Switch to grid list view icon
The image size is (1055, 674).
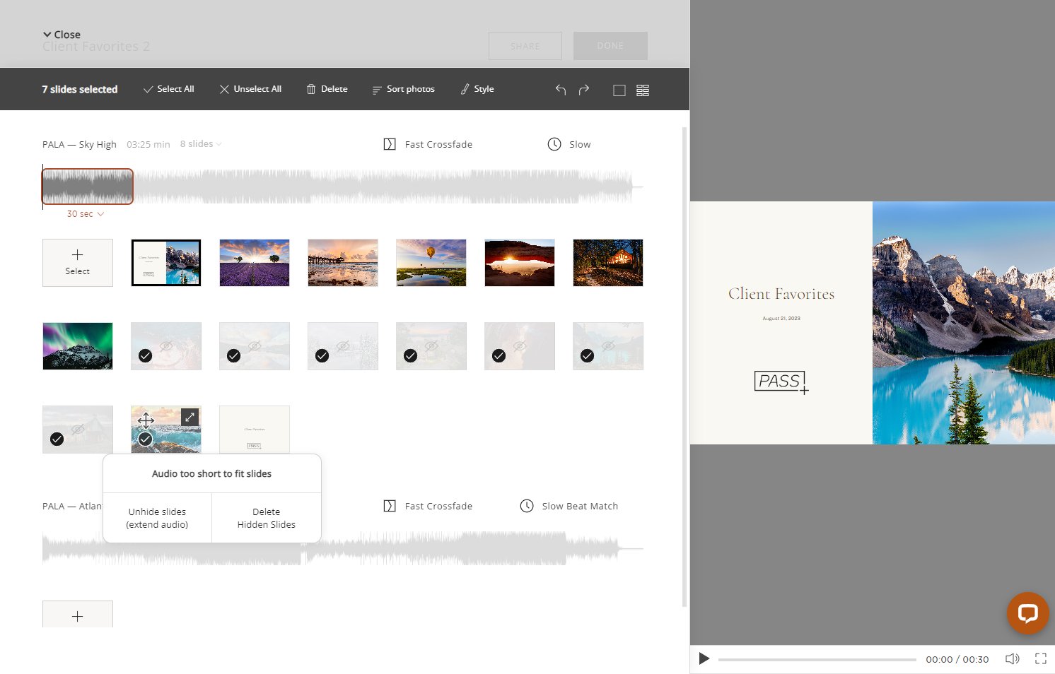click(x=643, y=90)
